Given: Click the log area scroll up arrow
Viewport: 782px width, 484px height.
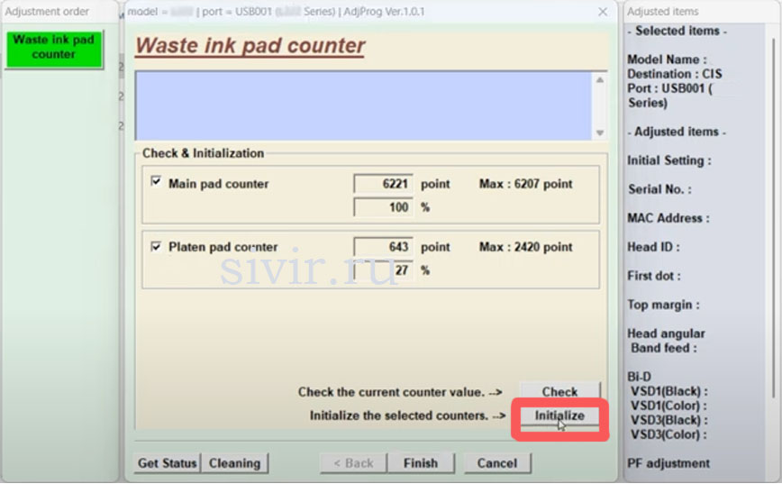Looking at the screenshot, I should (600, 80).
